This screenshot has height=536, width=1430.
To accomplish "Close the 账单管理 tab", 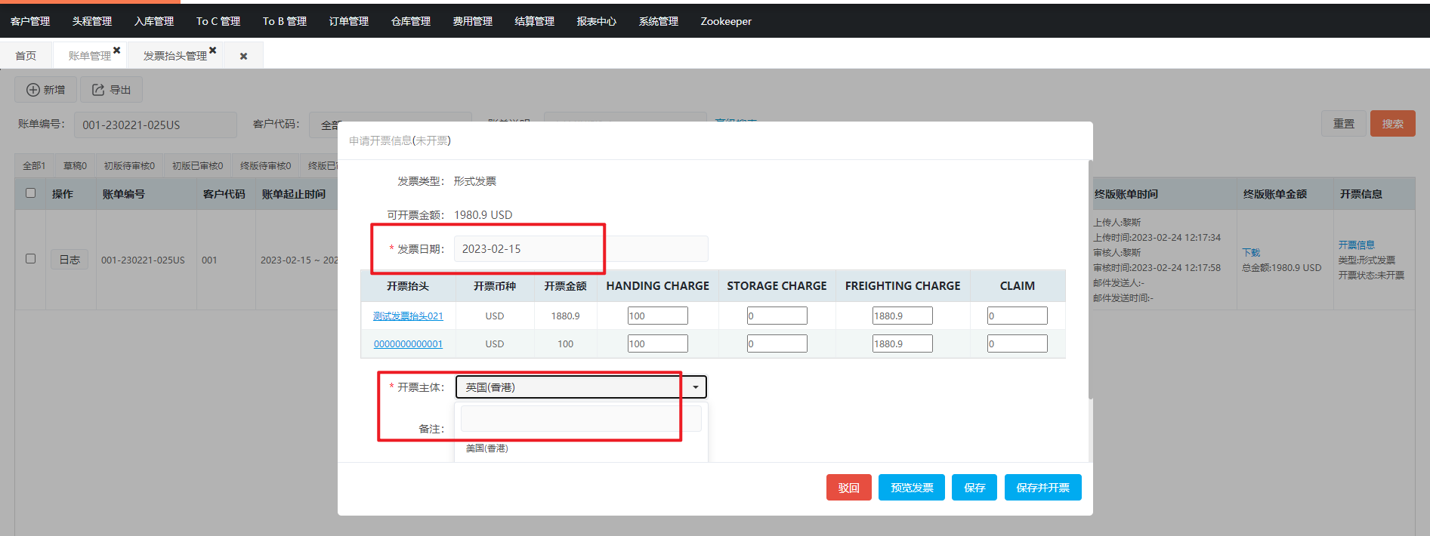I will point(117,51).
